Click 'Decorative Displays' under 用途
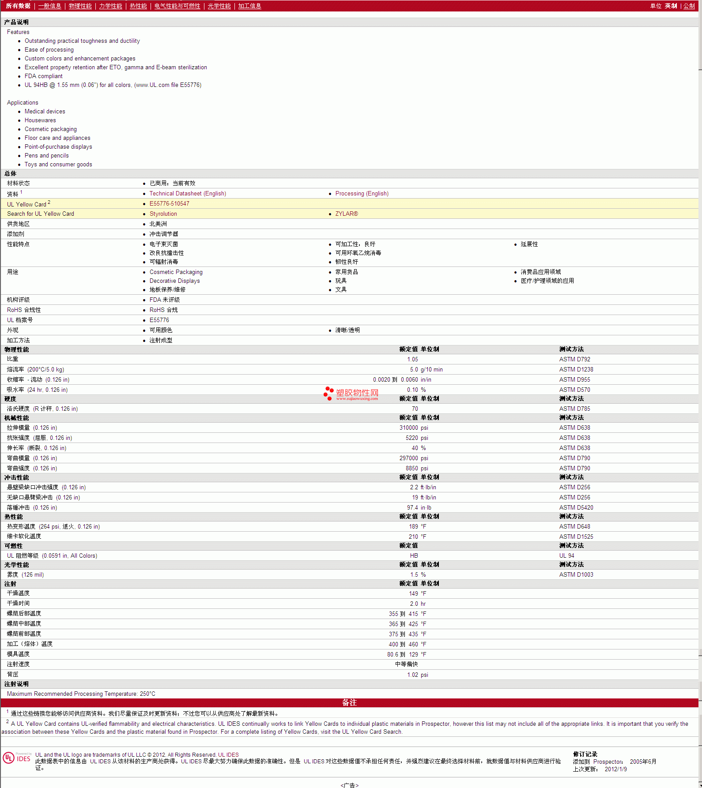Screen dimensions: 702x788 click(175, 281)
